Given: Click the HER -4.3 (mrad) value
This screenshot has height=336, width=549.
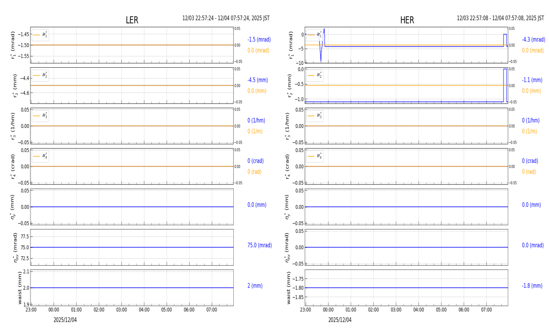Looking at the screenshot, I should tap(533, 40).
